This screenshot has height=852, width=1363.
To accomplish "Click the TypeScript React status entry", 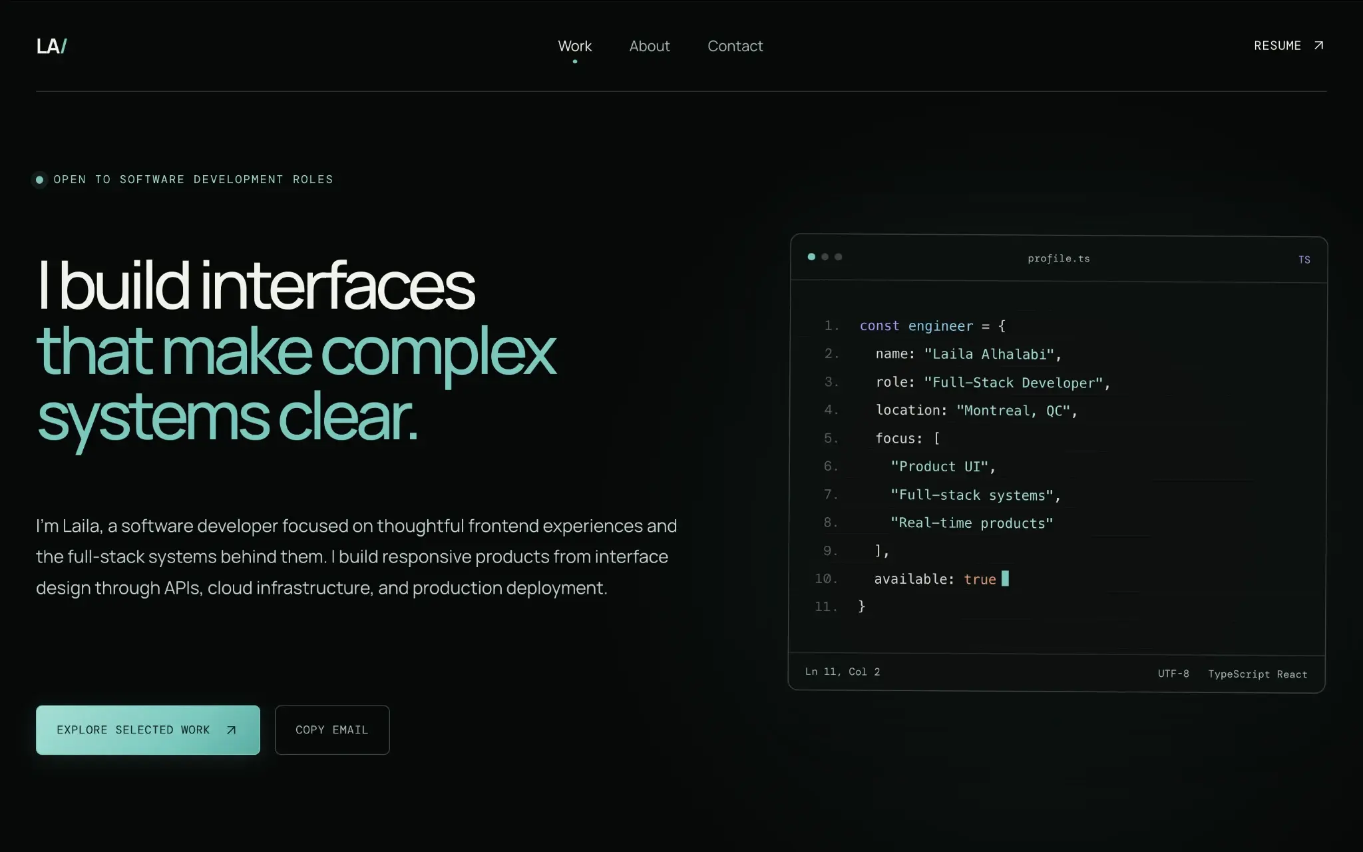I will 1257,674.
